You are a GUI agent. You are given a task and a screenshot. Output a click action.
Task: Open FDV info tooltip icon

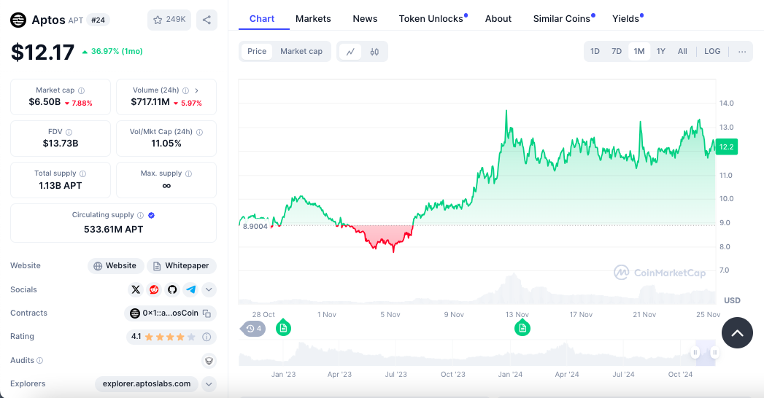(69, 132)
